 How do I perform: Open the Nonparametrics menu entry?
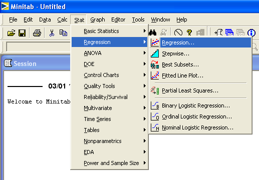[110, 141]
